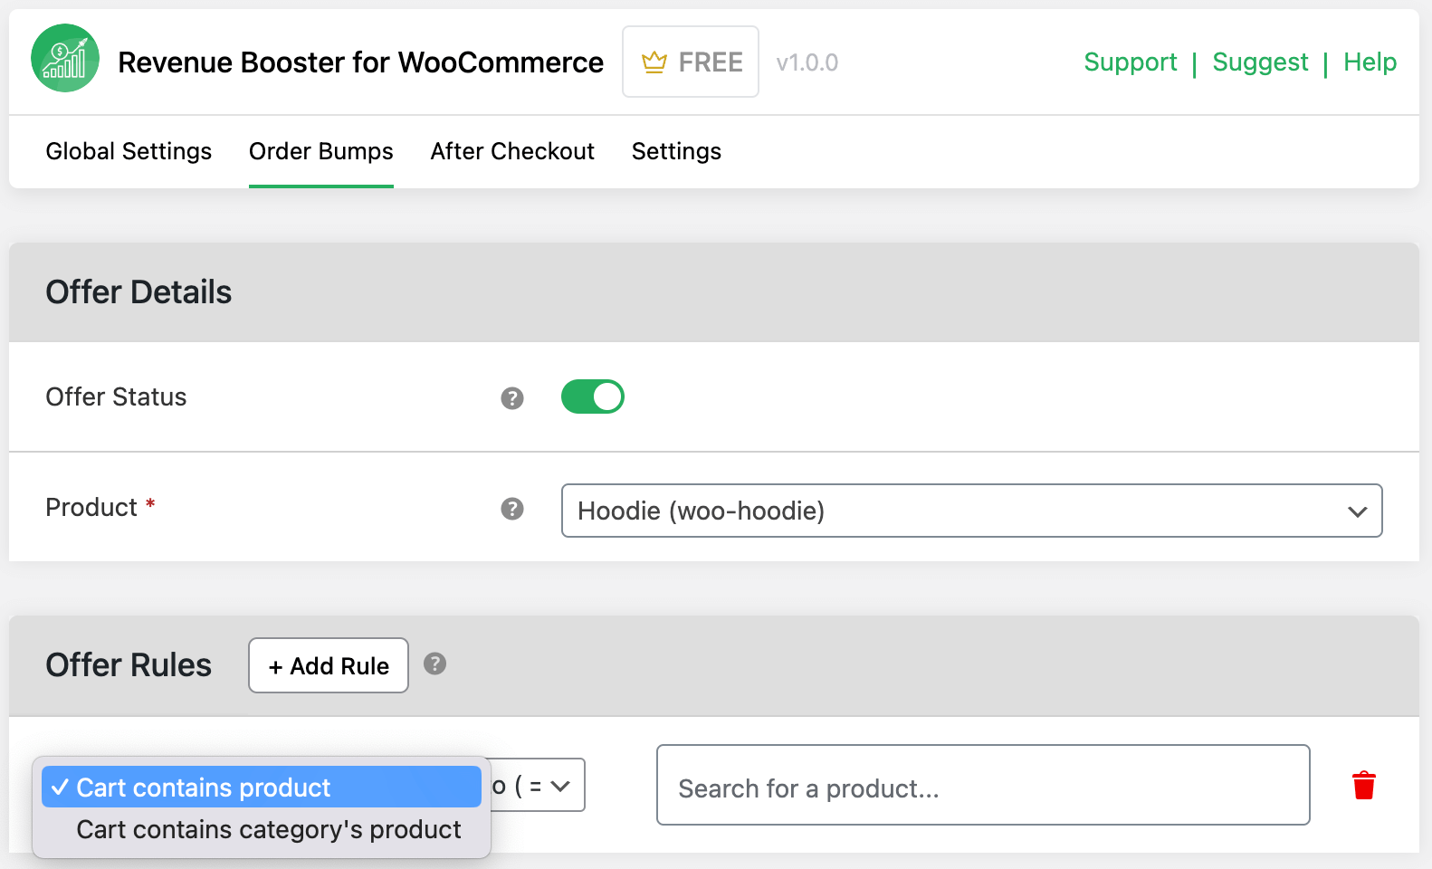Open the equals operator dropdown
The image size is (1432, 869).
coord(538,785)
